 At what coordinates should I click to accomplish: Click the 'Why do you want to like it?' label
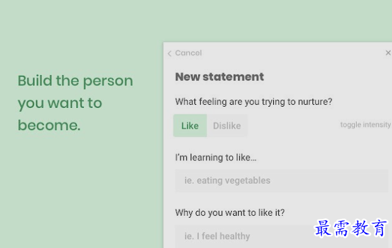click(230, 213)
